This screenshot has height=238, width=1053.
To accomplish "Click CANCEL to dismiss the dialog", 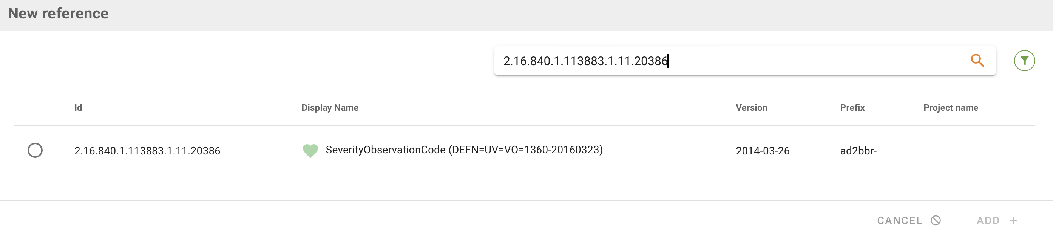I will pyautogui.click(x=899, y=220).
